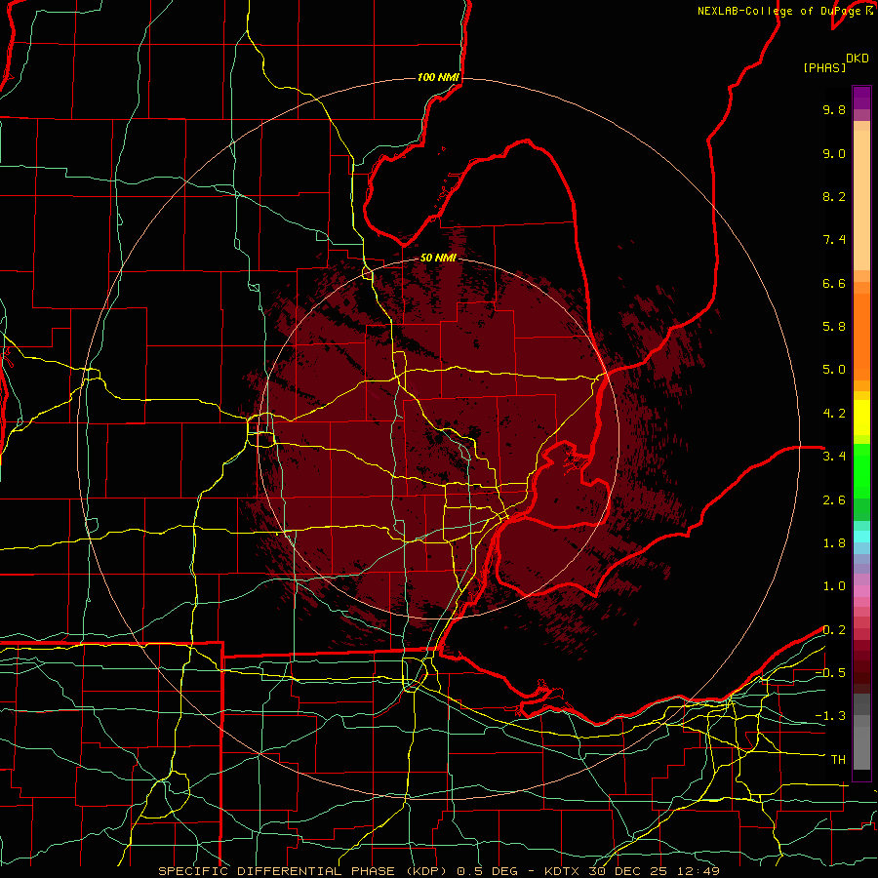
Task: Pick the cyan color bar segment
Action: tap(861, 537)
